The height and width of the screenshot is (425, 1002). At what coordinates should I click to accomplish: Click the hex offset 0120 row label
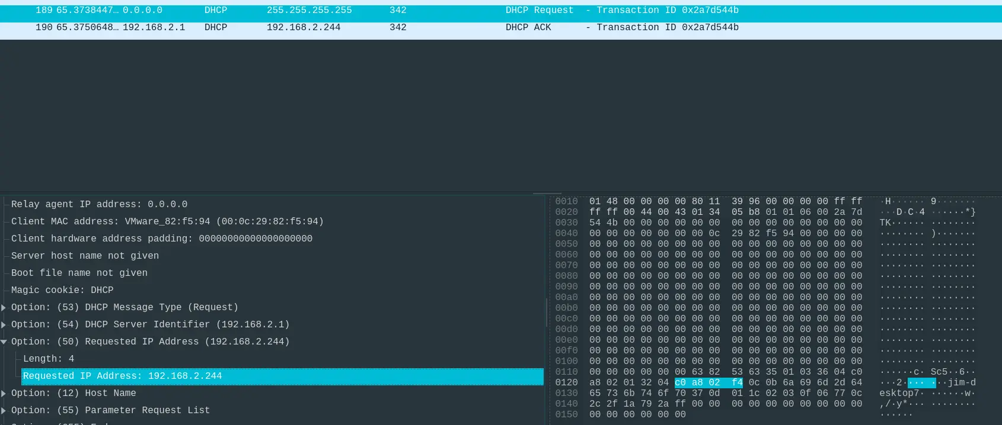(566, 382)
